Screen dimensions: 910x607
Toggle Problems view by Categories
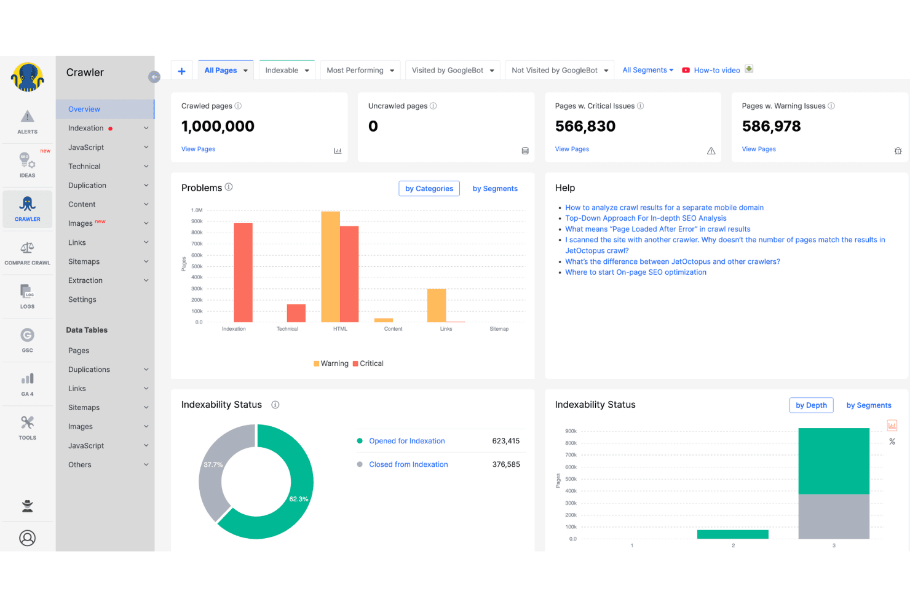(x=429, y=189)
